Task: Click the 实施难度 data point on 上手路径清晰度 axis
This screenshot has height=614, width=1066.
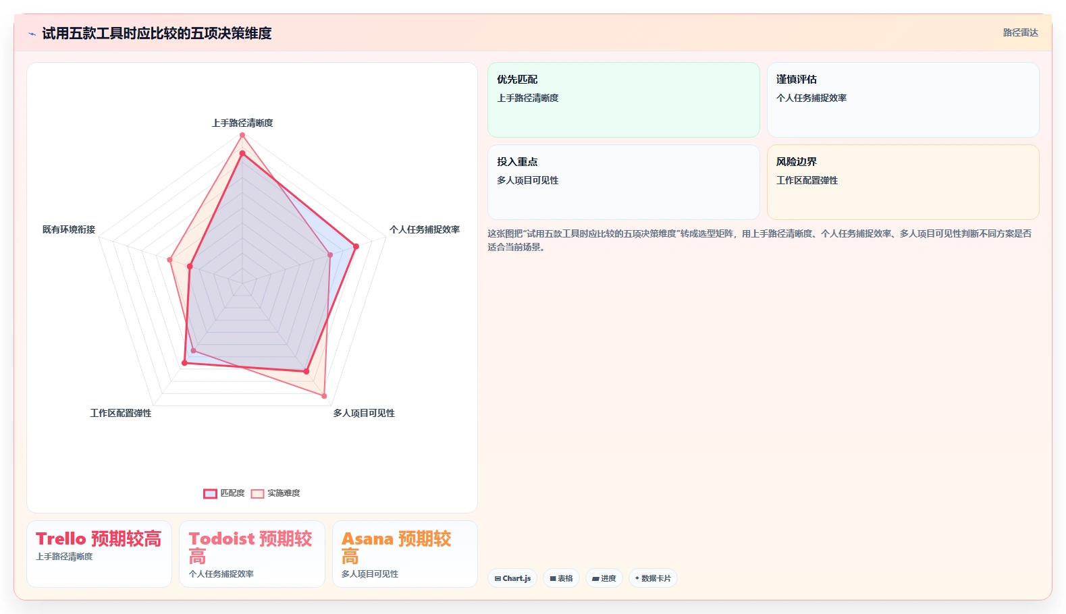Action: click(x=242, y=135)
